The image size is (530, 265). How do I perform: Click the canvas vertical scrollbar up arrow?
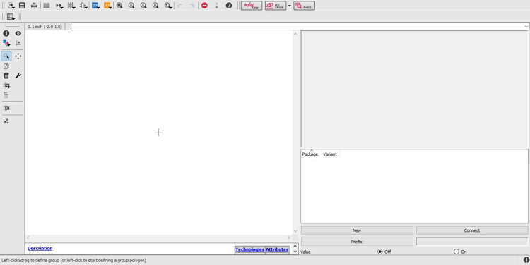[295, 33]
